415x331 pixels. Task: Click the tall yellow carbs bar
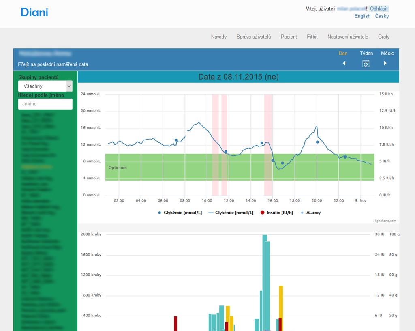pos(281,308)
